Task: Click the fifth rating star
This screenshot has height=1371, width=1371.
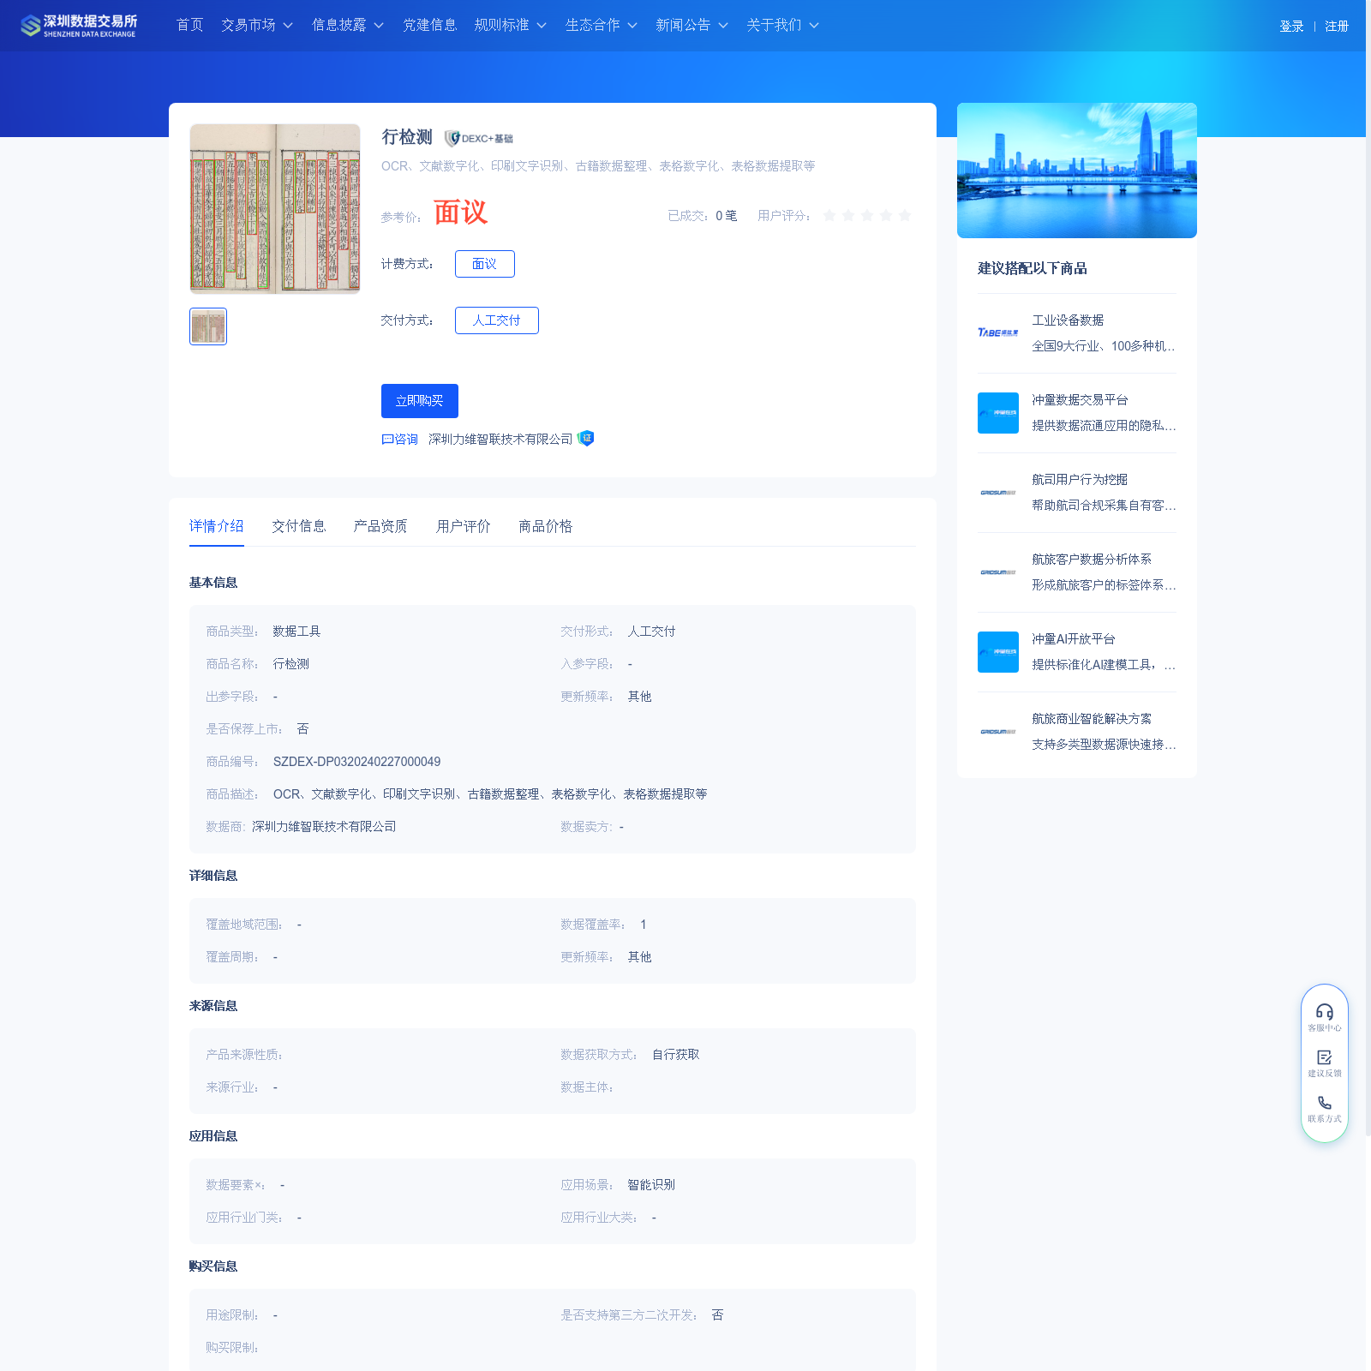Action: 905,215
